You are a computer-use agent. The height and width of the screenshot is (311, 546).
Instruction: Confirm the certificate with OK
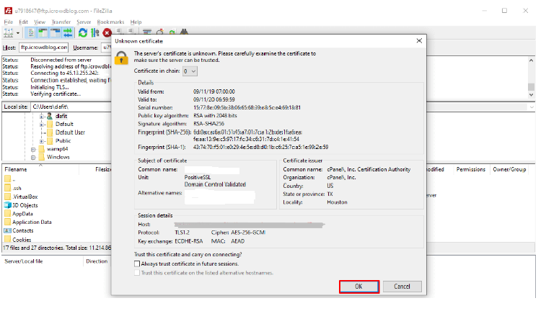(359, 287)
